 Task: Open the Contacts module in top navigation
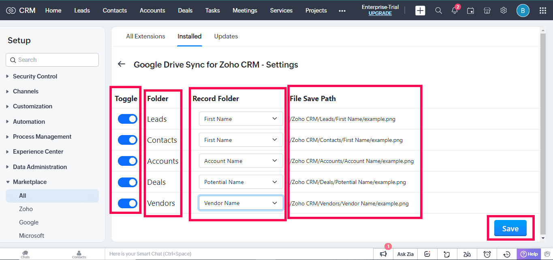tap(115, 11)
